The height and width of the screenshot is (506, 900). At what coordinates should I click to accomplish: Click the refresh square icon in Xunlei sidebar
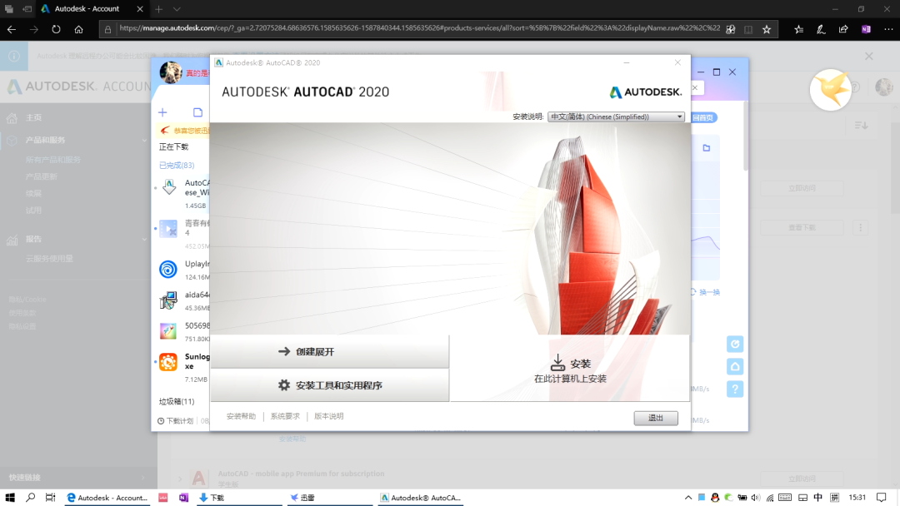tap(735, 344)
